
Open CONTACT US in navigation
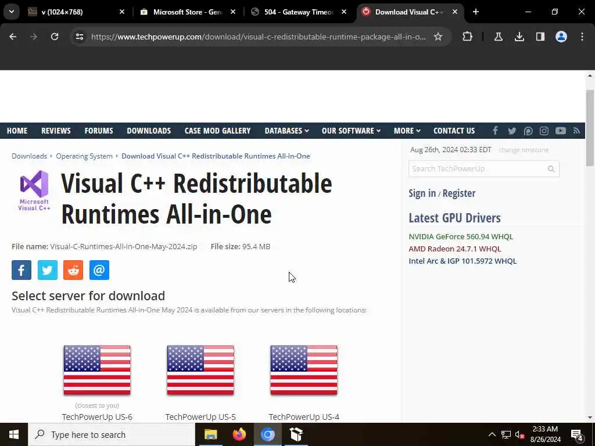pos(454,131)
